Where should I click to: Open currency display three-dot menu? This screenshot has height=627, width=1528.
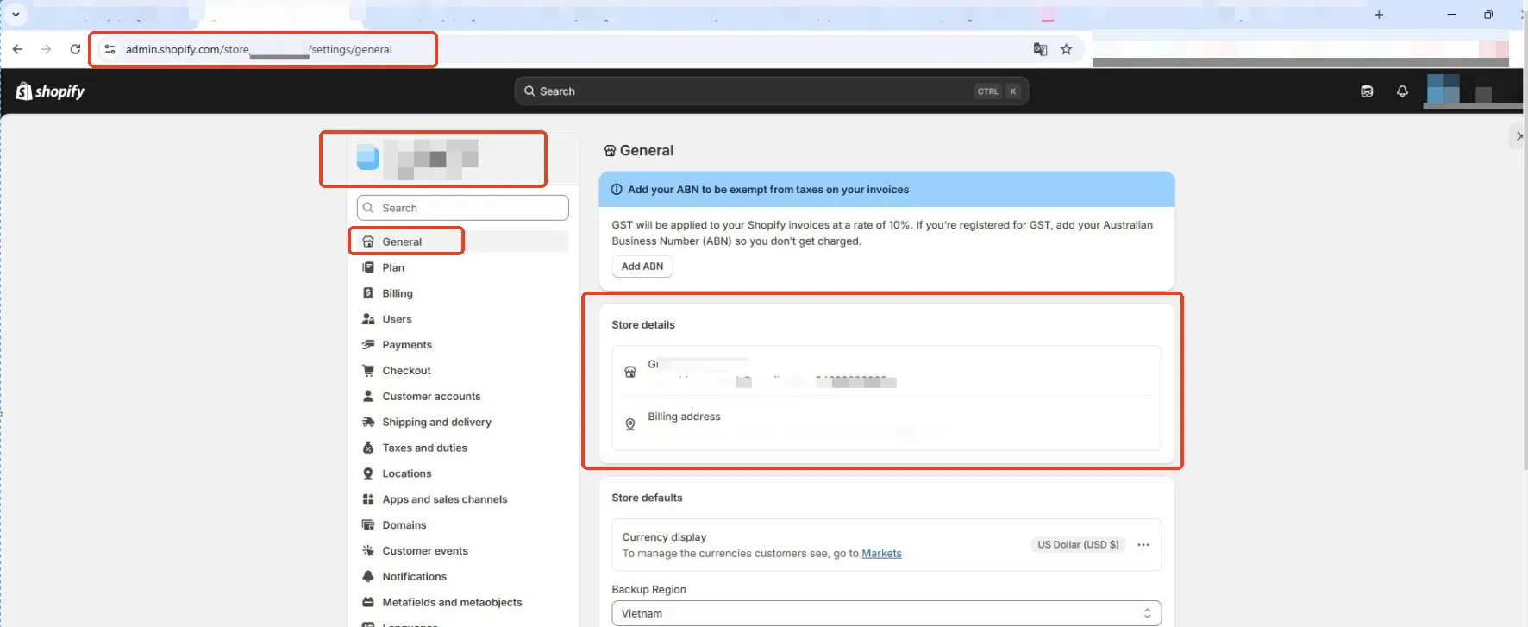[x=1143, y=545]
